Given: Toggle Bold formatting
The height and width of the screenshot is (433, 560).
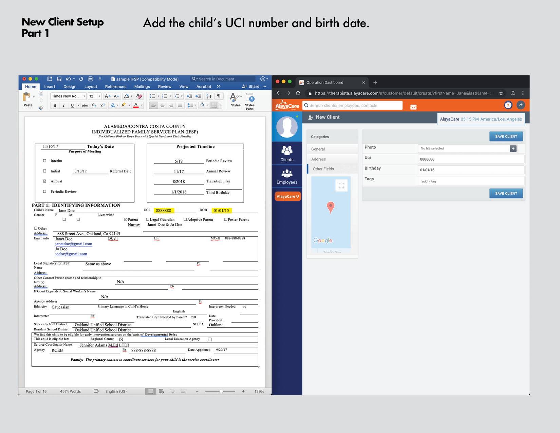Looking at the screenshot, I should tap(55, 105).
